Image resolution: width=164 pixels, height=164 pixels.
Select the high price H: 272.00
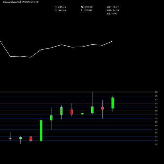(87, 7)
